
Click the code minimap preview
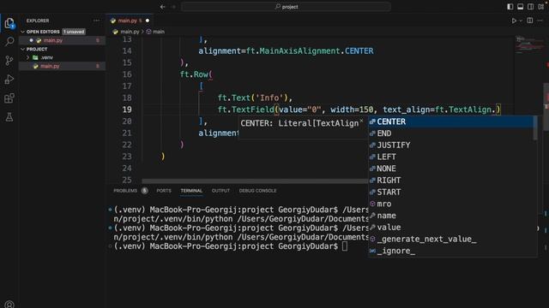pyautogui.click(x=529, y=44)
